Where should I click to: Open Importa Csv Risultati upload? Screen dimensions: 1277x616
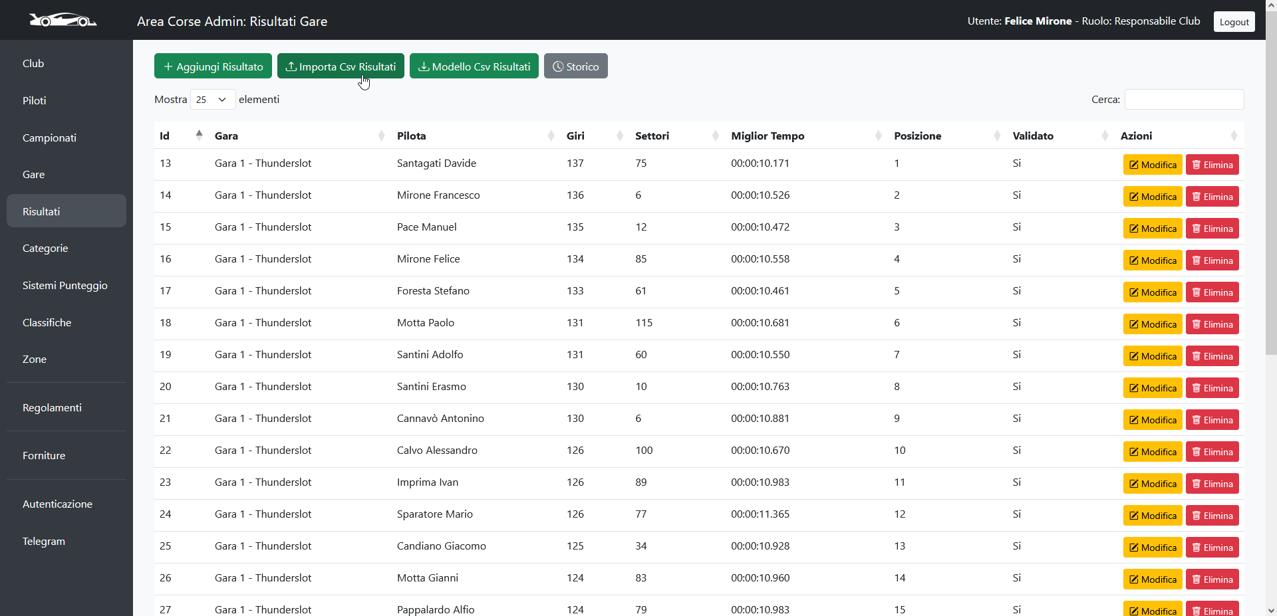[x=341, y=66]
